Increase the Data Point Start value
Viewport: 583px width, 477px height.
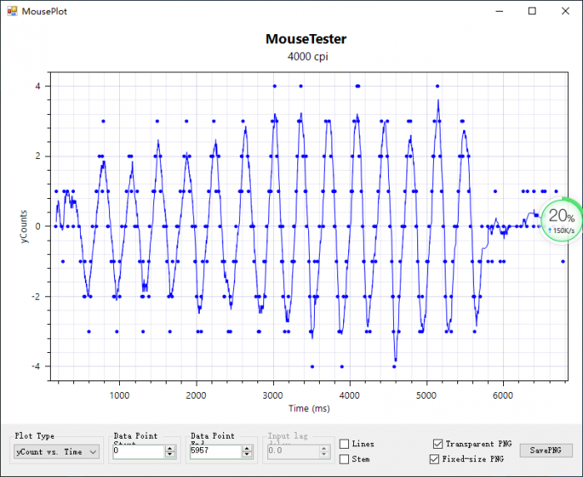coord(170,448)
